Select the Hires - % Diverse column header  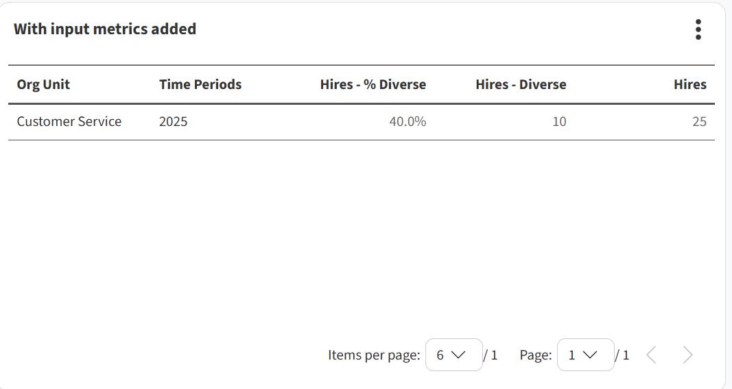coord(373,84)
